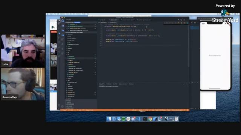Click the git branch in status bar
This screenshot has height=135, width=241.
(64, 110)
